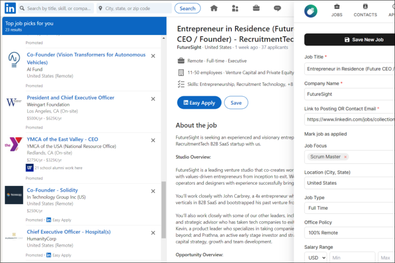Viewport: 395px width, 263px height.
Task: Click the salary Min field
Action: coord(352,258)
